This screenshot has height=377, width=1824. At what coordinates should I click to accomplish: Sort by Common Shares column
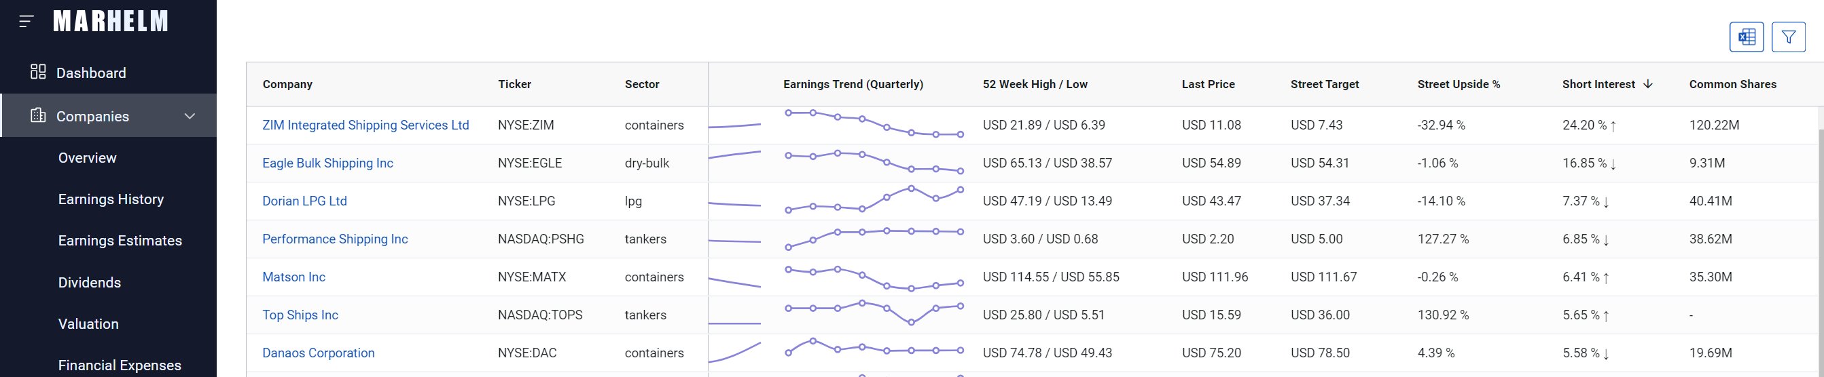pyautogui.click(x=1733, y=84)
